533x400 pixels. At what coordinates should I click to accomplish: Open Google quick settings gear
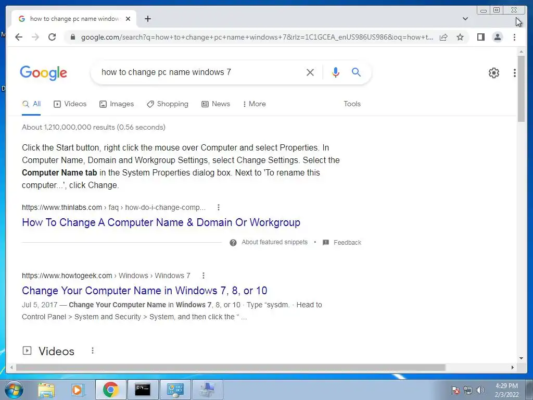pyautogui.click(x=493, y=73)
